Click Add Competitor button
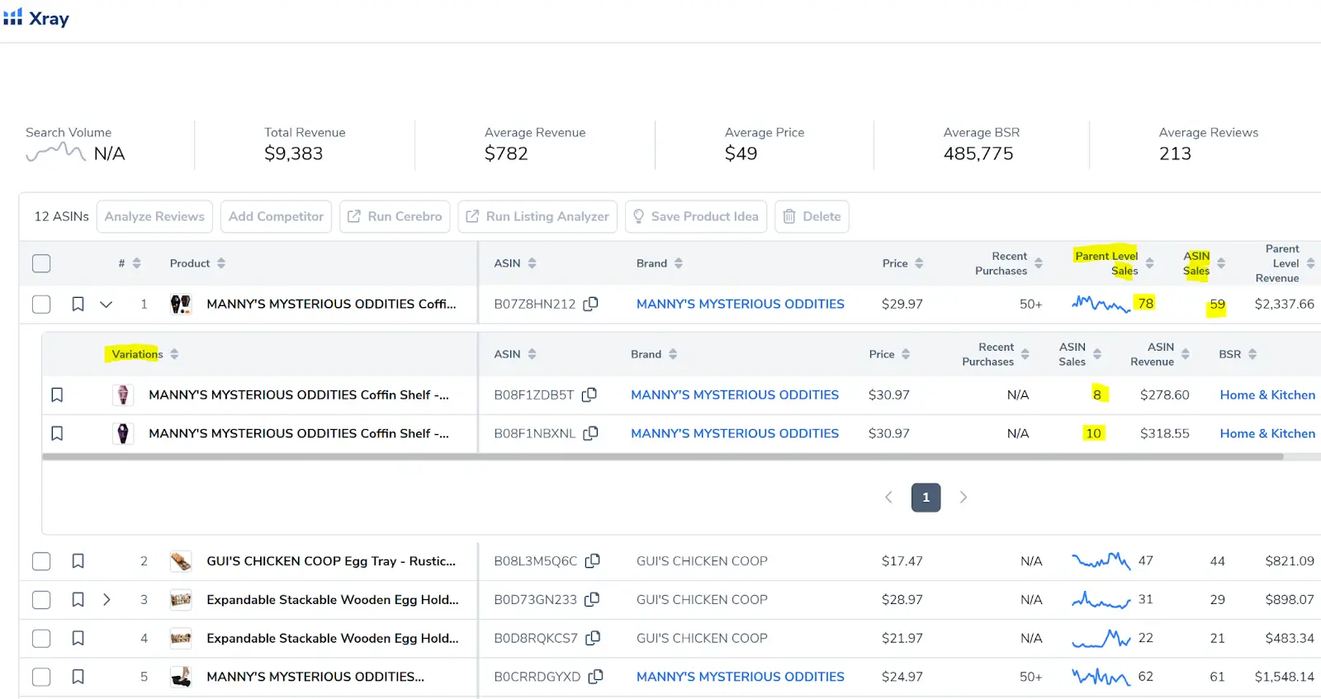This screenshot has height=699, width=1321. click(x=276, y=216)
